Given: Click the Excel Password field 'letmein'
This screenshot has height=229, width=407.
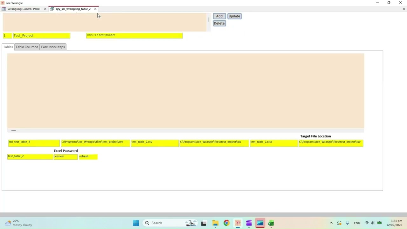Looking at the screenshot, I should [x=66, y=157].
